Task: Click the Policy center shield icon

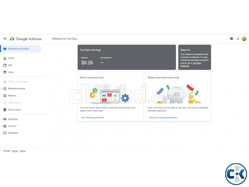Action: point(5,110)
